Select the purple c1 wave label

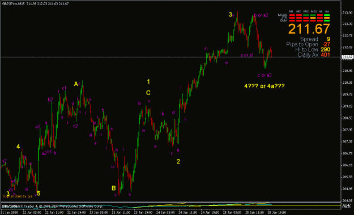pyautogui.click(x=64, y=88)
